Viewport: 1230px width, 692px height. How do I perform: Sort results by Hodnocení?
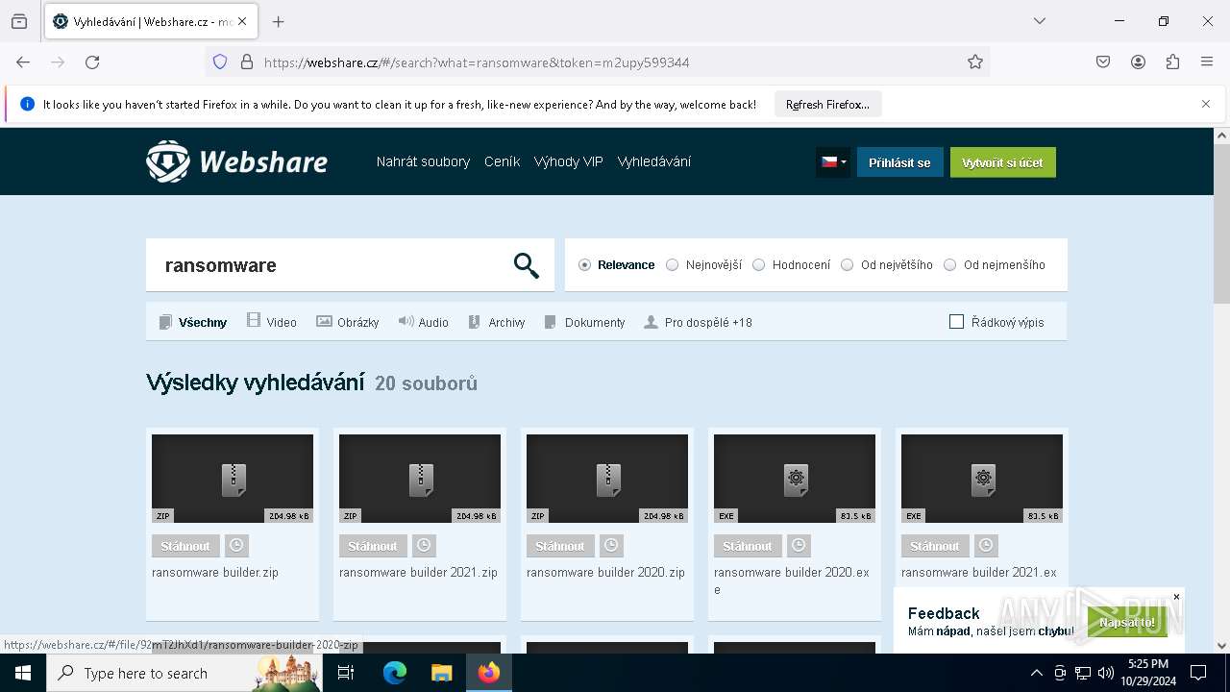pyautogui.click(x=792, y=265)
